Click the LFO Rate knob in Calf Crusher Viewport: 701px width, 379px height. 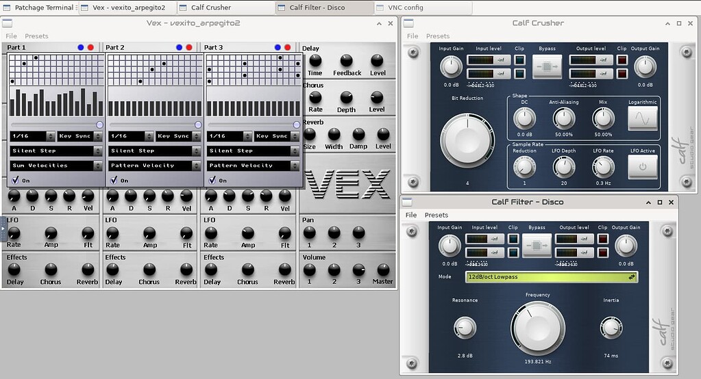(x=603, y=166)
